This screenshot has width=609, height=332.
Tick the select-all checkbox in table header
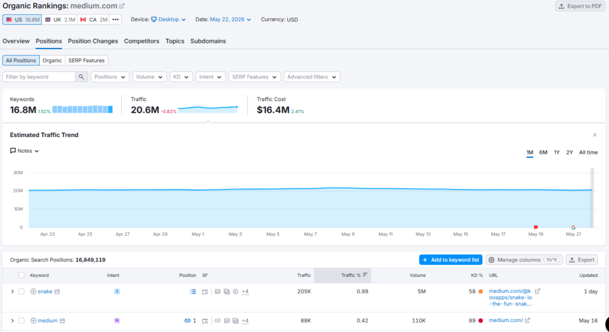(21, 275)
